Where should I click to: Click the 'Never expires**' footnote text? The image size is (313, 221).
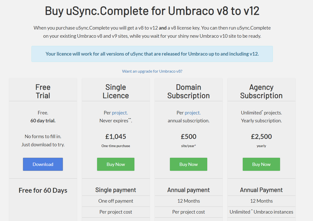(115, 120)
